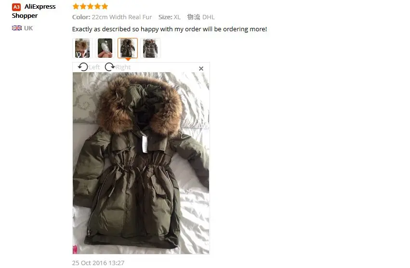This screenshot has height=268, width=410.
Task: Click the "Size: XL" detail
Action: pyautogui.click(x=170, y=17)
